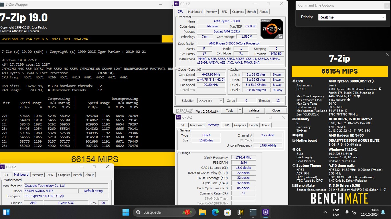This screenshot has width=391, height=219.
Task: Click the CPU-Z Memory window title icon
Action: [x=178, y=117]
